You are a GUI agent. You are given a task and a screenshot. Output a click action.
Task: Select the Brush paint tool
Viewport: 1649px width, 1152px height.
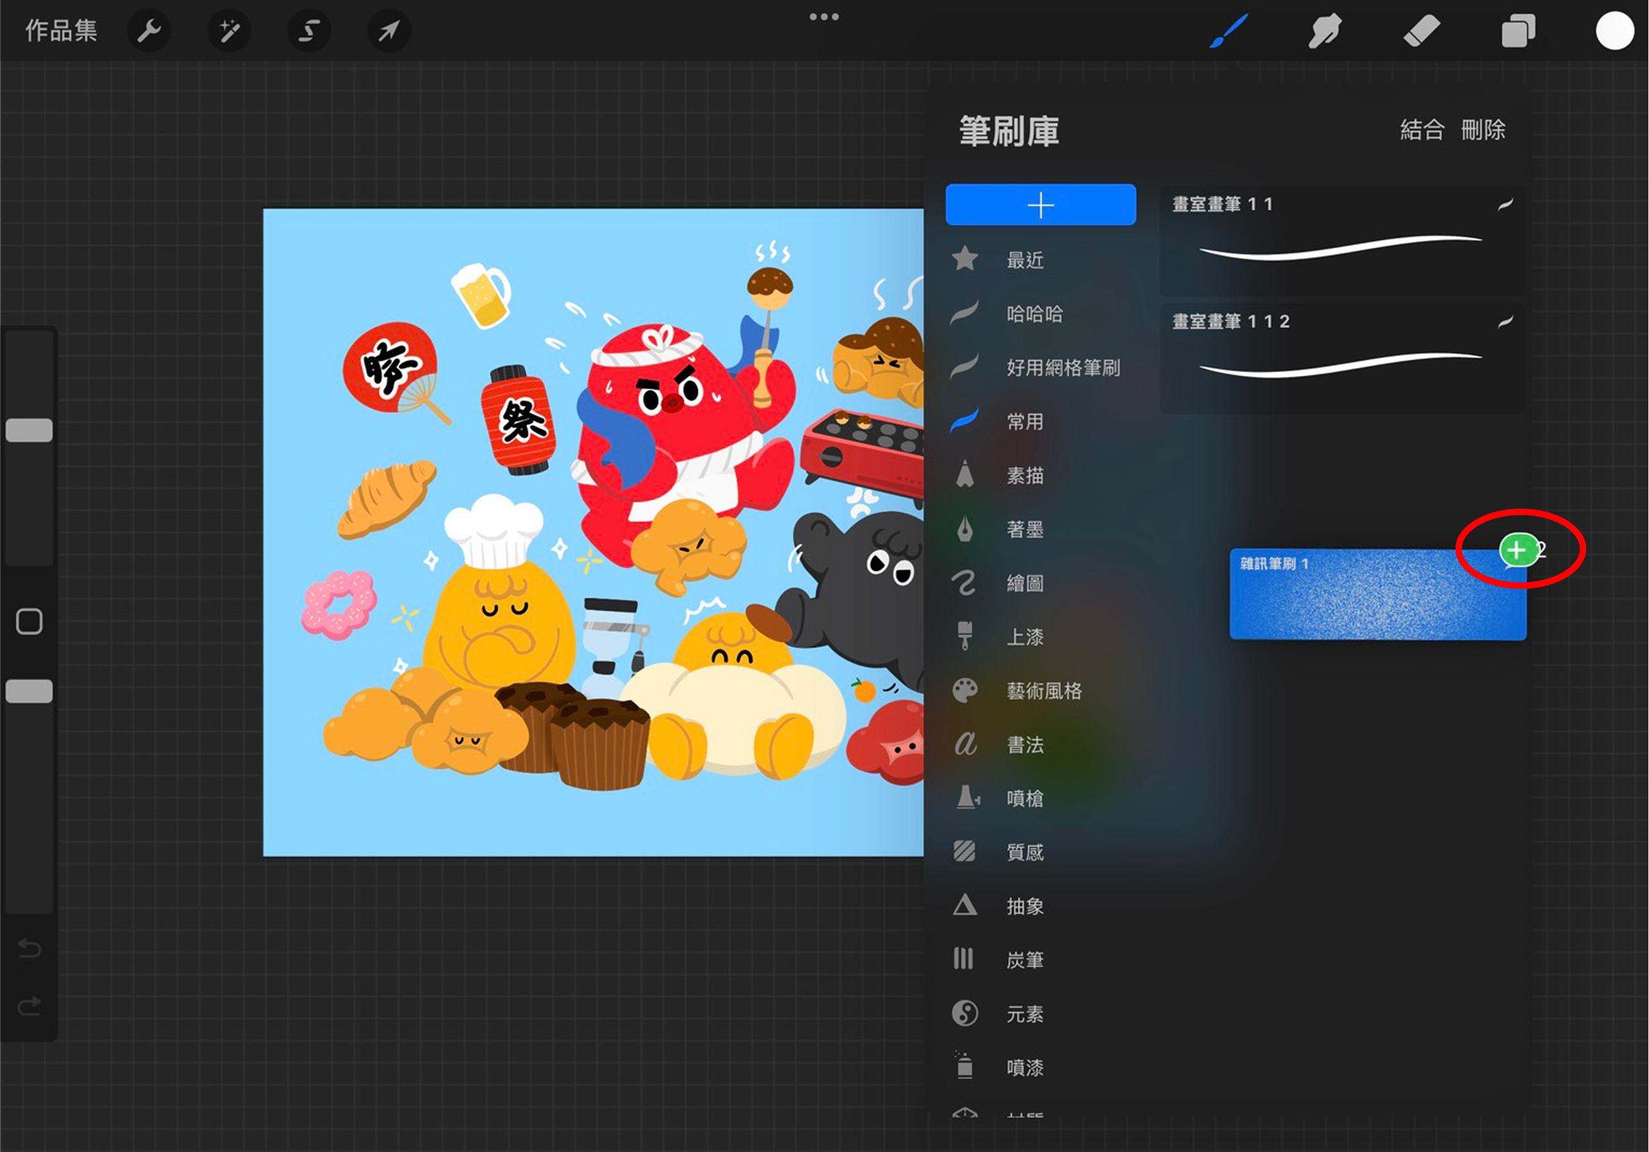point(1228,31)
